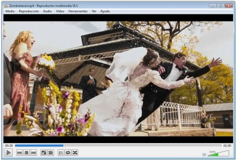Click elapsed time 00:28 label

[9, 146]
